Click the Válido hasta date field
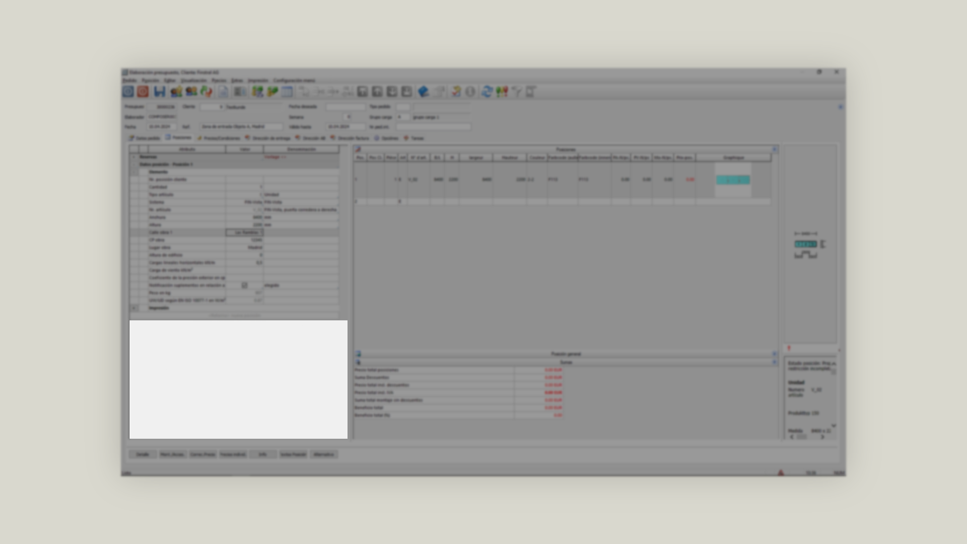This screenshot has width=967, height=544. click(x=346, y=127)
